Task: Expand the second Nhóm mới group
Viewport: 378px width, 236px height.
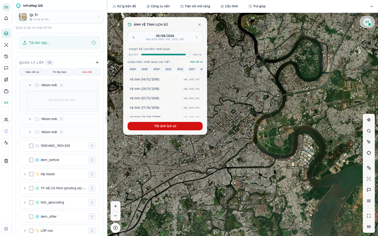Action: (x=30, y=119)
